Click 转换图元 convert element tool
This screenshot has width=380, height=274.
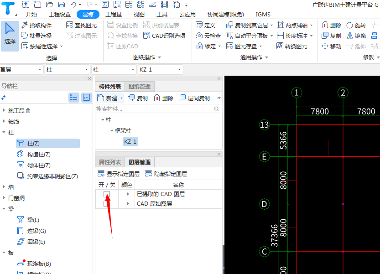point(292,46)
